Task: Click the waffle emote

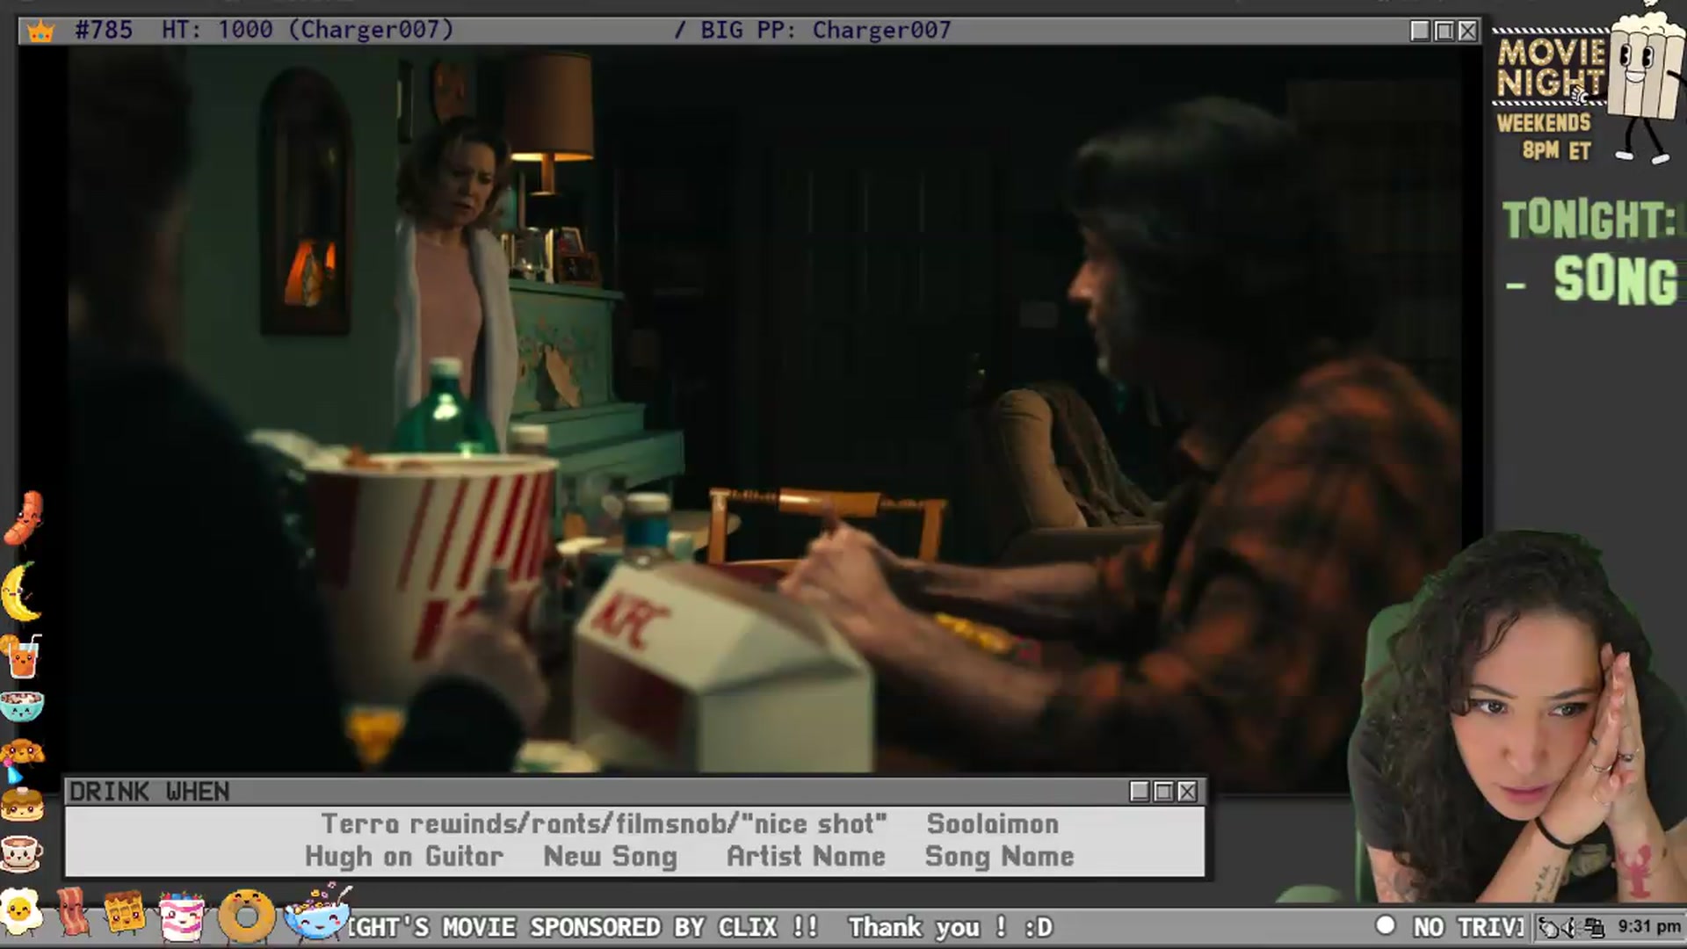Action: [124, 913]
